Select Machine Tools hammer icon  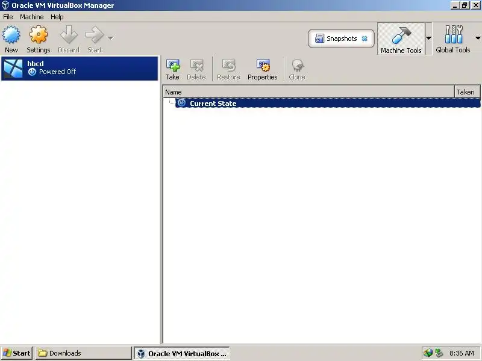coord(401,35)
